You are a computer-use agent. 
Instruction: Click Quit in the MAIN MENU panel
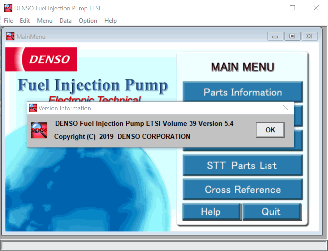point(272,211)
